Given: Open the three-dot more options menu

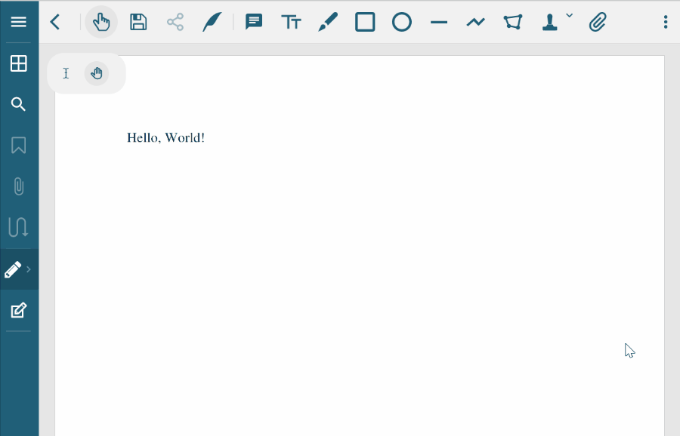Looking at the screenshot, I should point(666,22).
